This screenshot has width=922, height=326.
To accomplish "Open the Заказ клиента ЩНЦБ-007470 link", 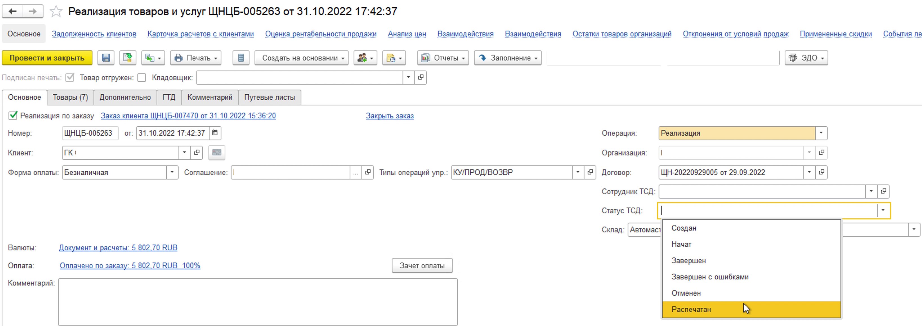I will click(x=188, y=116).
